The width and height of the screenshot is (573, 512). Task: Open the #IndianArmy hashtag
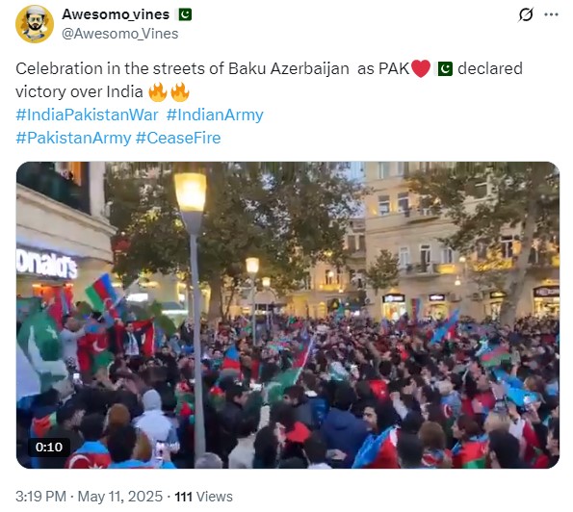215,115
